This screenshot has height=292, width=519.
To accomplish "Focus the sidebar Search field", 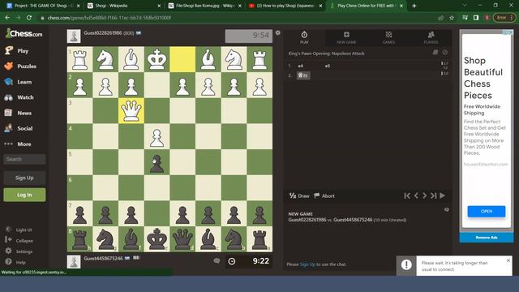I will click(24, 159).
